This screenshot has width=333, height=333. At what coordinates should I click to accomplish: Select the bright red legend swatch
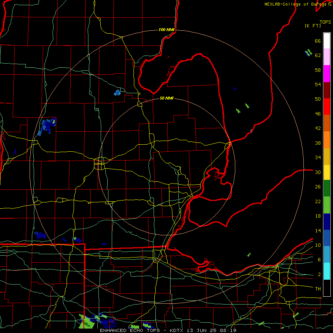click(x=327, y=107)
